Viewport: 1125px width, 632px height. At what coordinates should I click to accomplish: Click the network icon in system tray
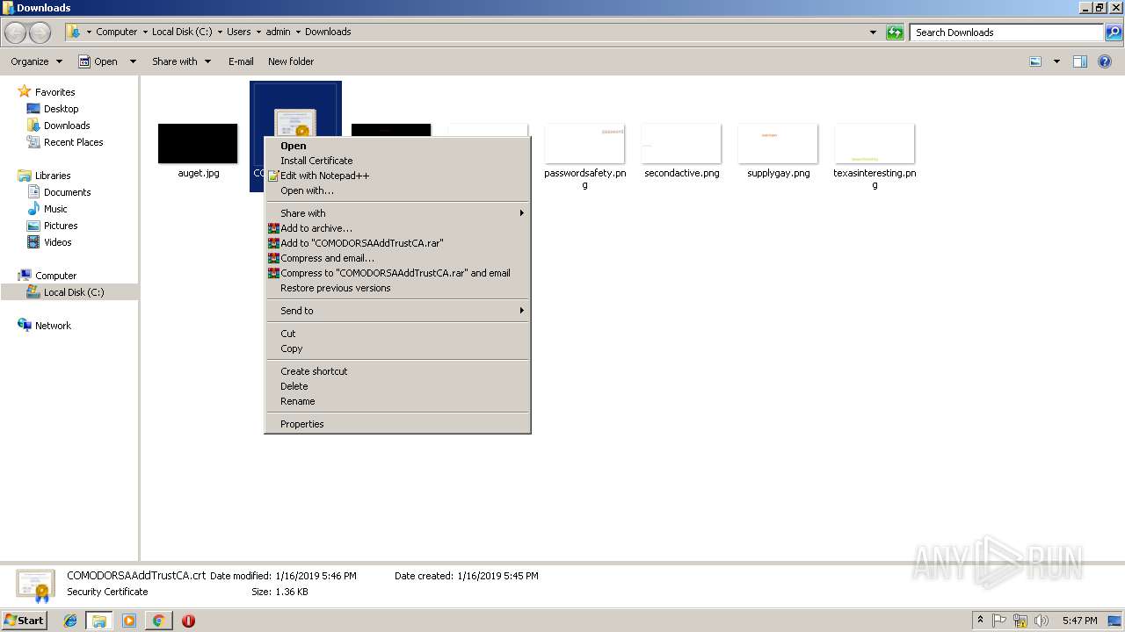click(x=1020, y=621)
